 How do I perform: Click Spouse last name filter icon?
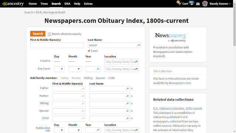[128, 111]
